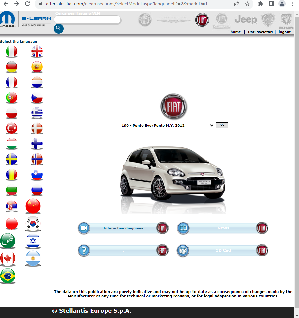This screenshot has height=318, width=299.
Task: Go back in browser history
Action: click(6, 4)
